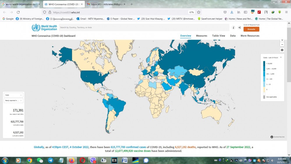Open a new browser tab

[x=132, y=4]
